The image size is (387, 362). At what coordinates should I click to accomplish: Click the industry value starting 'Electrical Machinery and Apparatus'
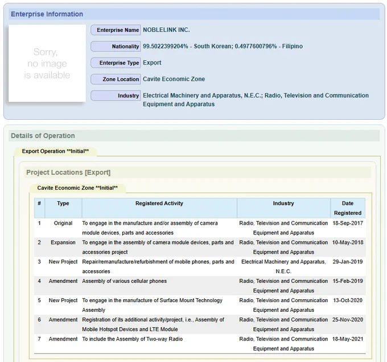coord(256,100)
